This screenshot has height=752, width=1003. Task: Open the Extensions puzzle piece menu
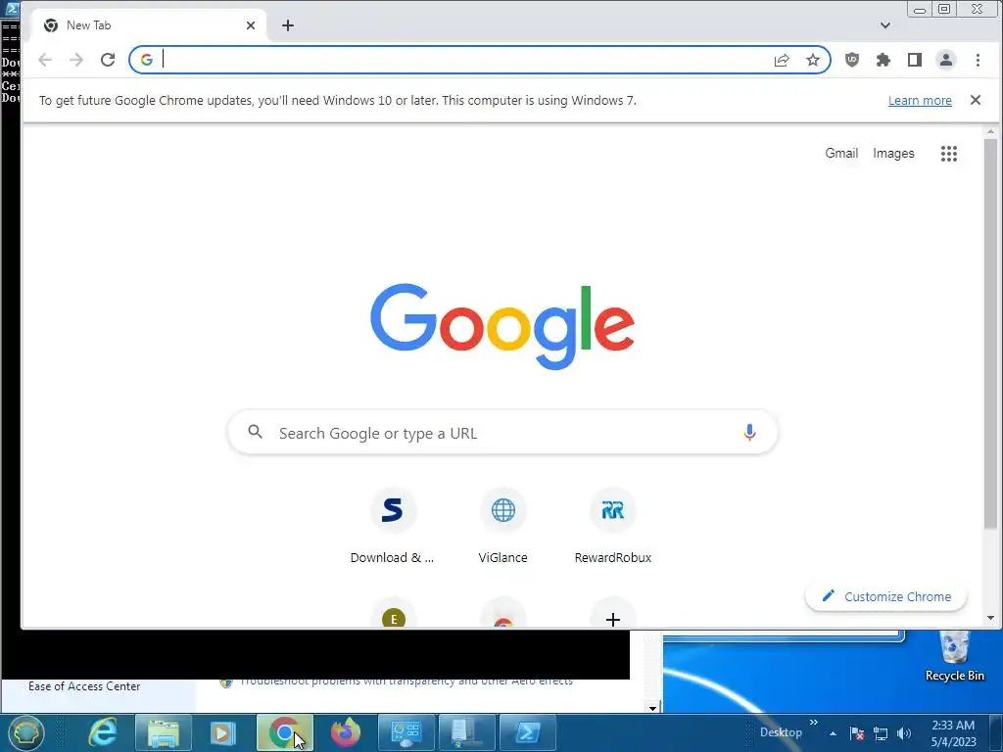[883, 60]
